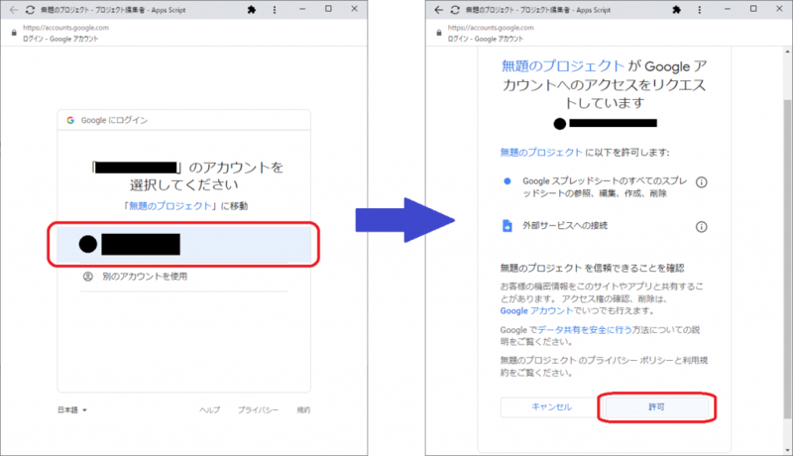This screenshot has height=456, width=793.
Task: Click 無題のプロジェクト title link in right window
Action: 562,66
